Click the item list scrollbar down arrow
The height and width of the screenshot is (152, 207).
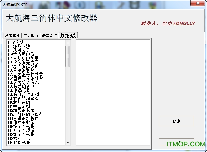point(68,143)
